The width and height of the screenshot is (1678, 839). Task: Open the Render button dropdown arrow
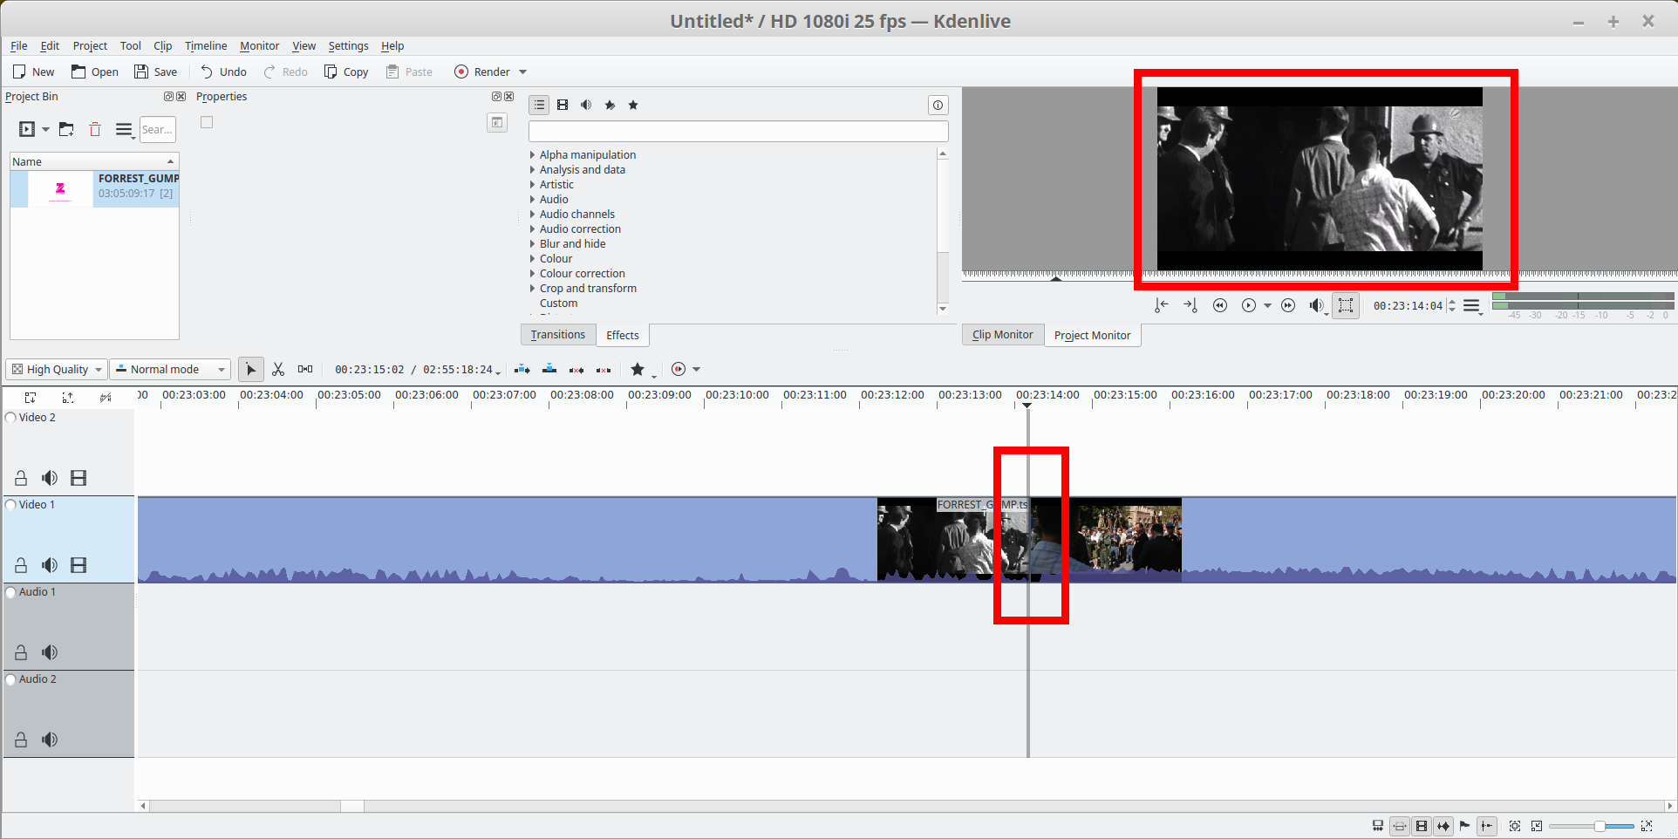click(523, 72)
